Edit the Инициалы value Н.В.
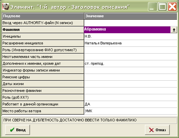This screenshot has height=138, width=179. tap(131, 36)
